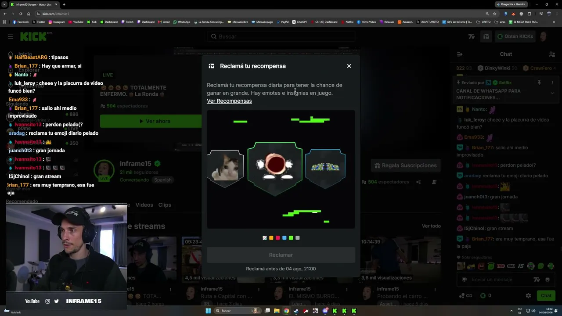
Task: Click the channel points infinity icon
Action: click(x=465, y=296)
